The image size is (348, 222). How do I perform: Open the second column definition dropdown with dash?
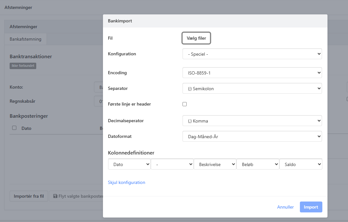172,164
